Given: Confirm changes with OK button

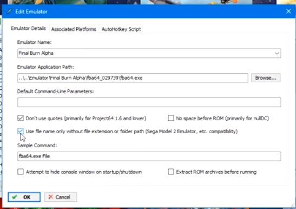Looking at the screenshot, I should [x=24, y=197].
